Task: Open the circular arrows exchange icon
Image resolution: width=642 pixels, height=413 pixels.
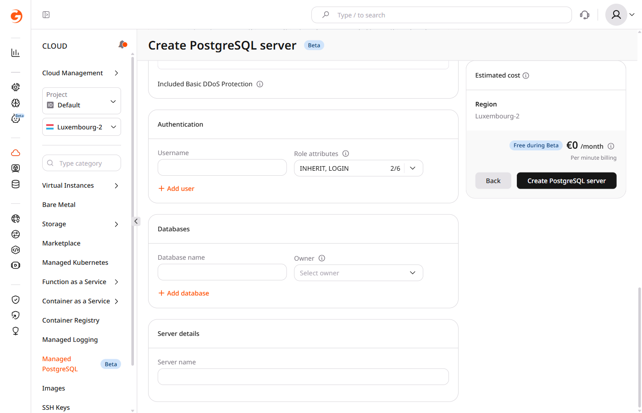Action: click(x=16, y=234)
